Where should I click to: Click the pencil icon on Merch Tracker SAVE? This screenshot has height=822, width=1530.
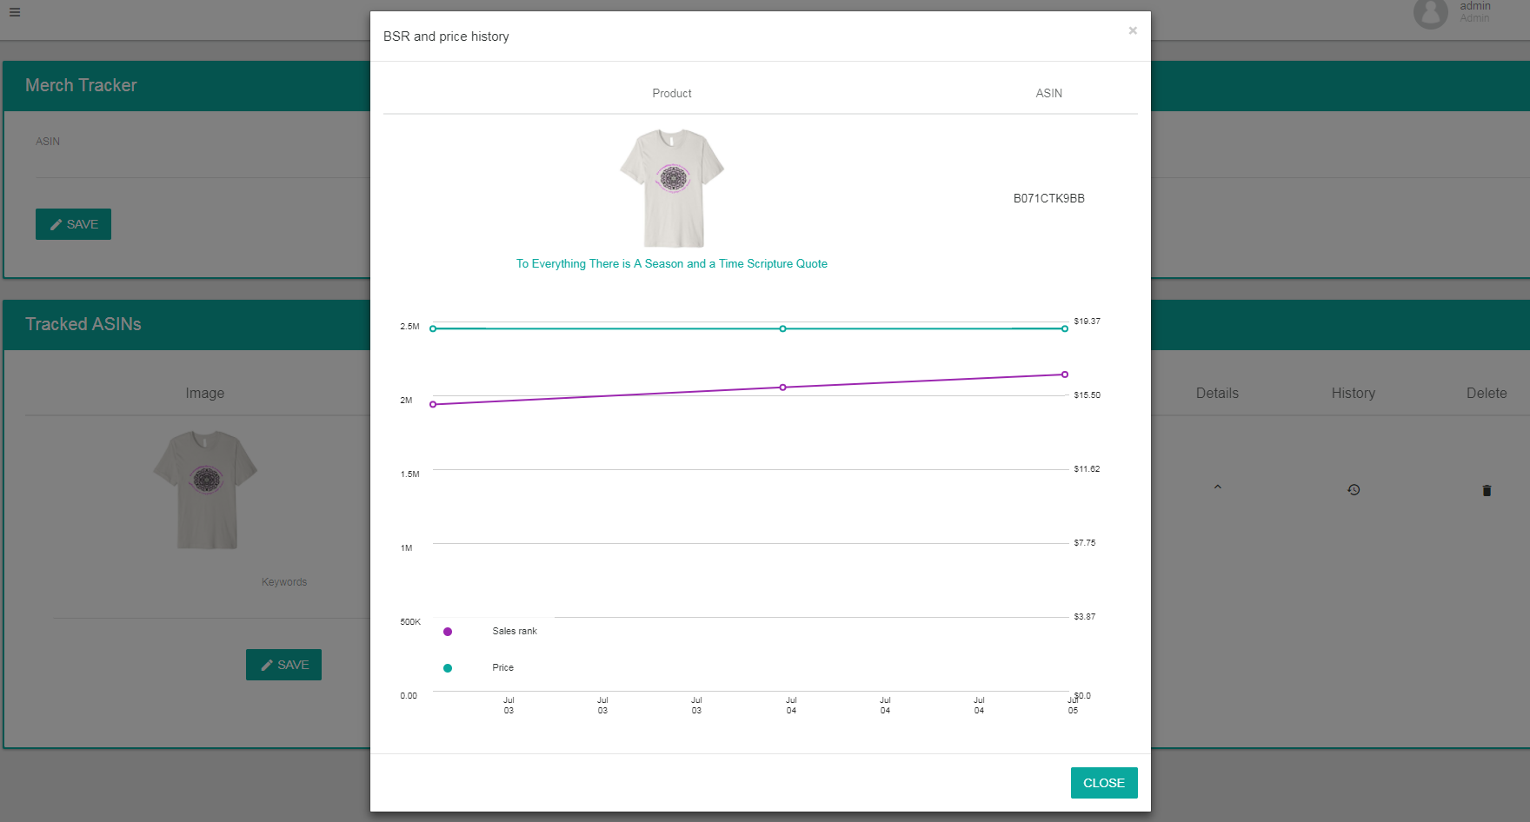tap(57, 224)
